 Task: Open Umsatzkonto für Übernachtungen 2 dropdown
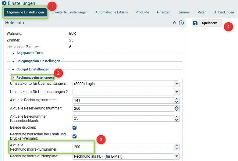(177, 92)
